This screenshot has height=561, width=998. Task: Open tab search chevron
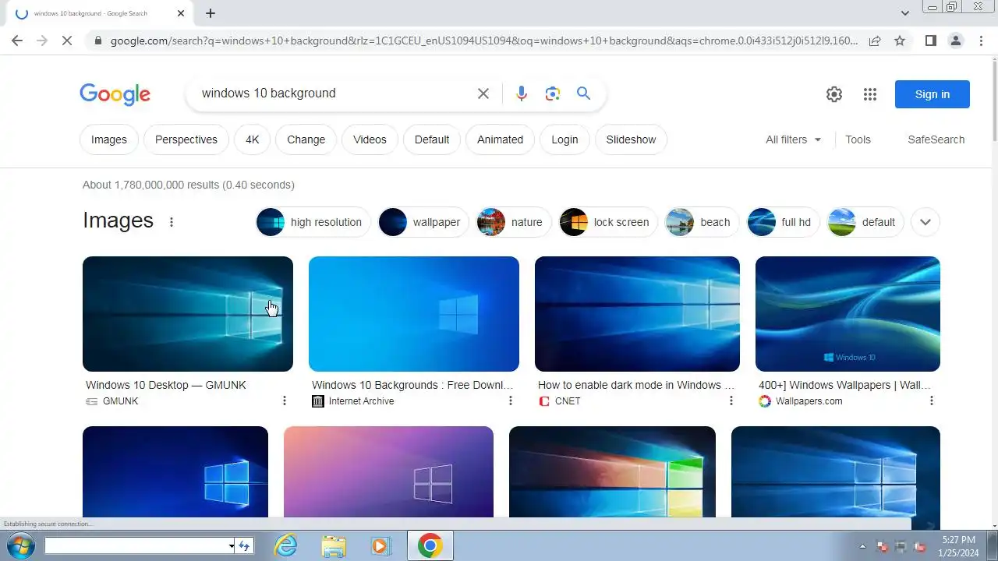coord(905,13)
